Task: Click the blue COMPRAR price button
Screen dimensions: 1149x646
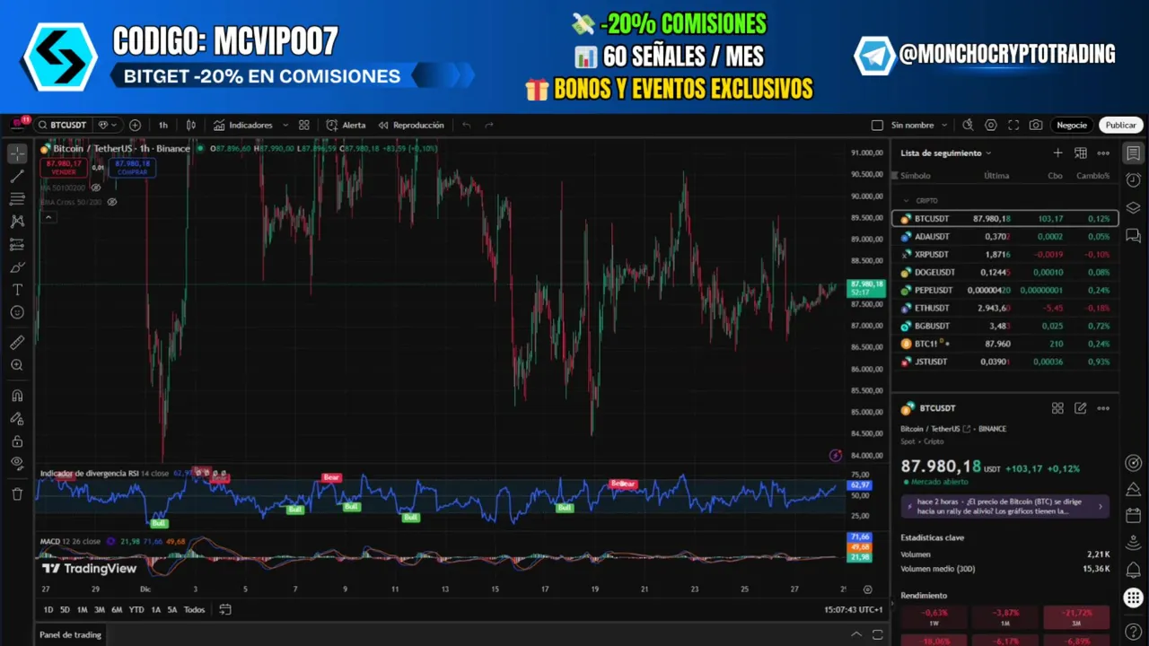Action: point(133,167)
